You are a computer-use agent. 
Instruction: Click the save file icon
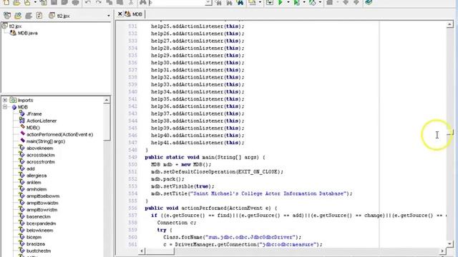tap(54, 3)
